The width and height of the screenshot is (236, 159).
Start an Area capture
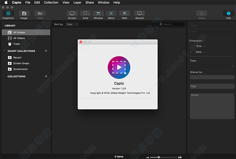click(85, 15)
